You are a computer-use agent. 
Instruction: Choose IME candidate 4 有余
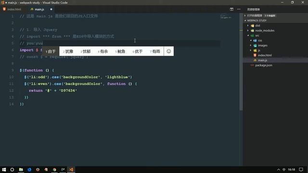click(x=103, y=51)
